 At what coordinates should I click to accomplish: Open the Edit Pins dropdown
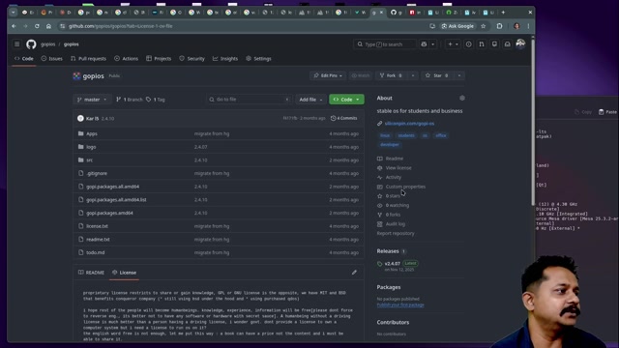pos(328,75)
